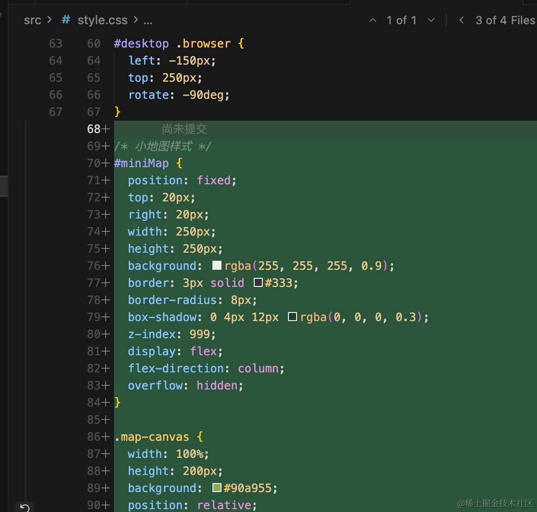Click the '小地图样式' comment line
Viewport: 537px width, 512px height.
(163, 146)
